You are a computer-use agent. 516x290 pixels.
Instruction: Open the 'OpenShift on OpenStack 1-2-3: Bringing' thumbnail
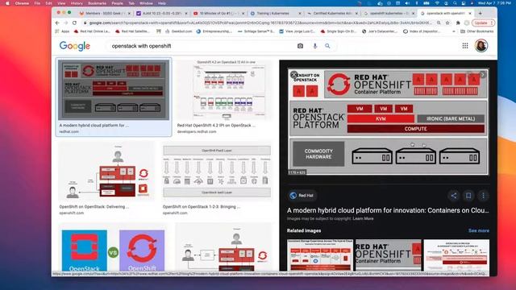coord(217,171)
